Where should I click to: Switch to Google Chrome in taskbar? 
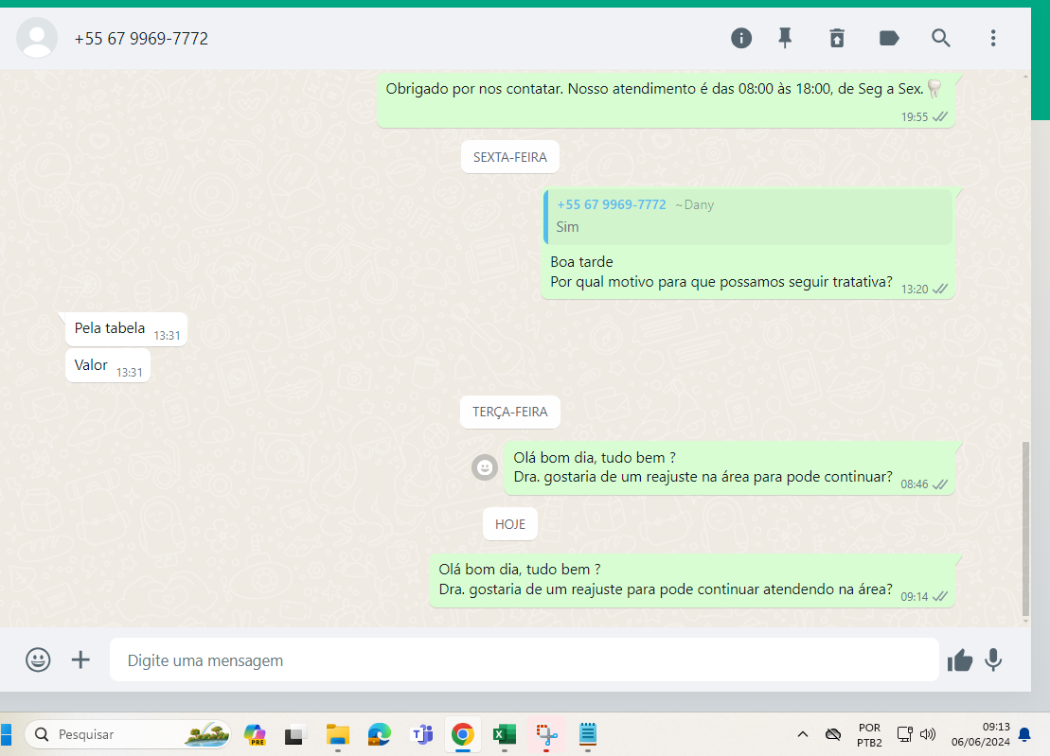point(463,734)
